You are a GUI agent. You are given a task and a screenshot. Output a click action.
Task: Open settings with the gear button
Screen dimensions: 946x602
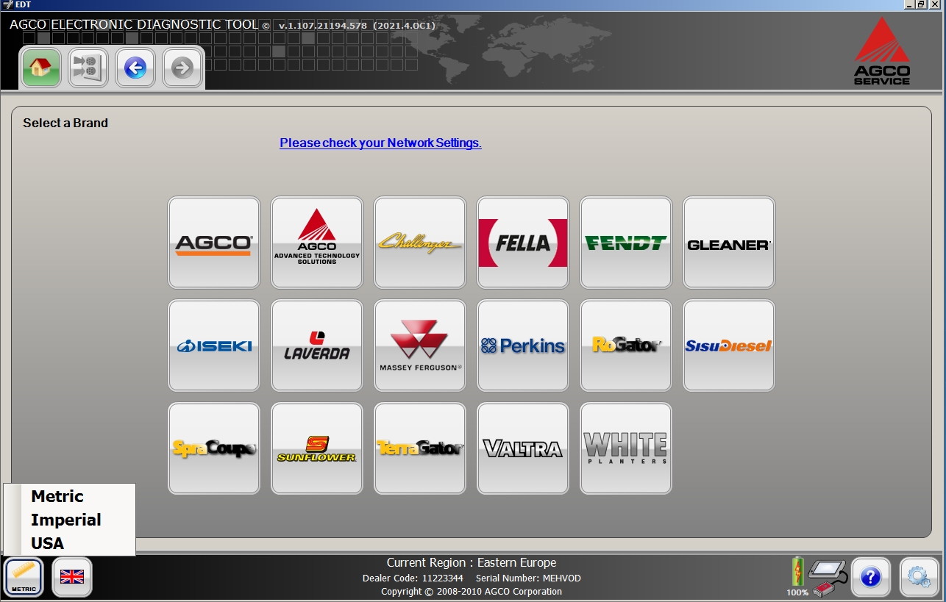click(919, 577)
